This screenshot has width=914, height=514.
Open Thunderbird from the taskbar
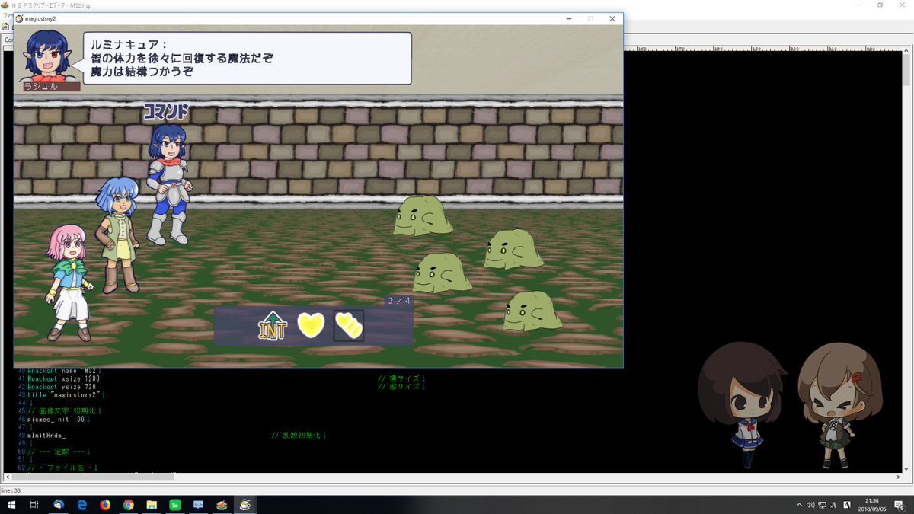pyautogui.click(x=59, y=505)
